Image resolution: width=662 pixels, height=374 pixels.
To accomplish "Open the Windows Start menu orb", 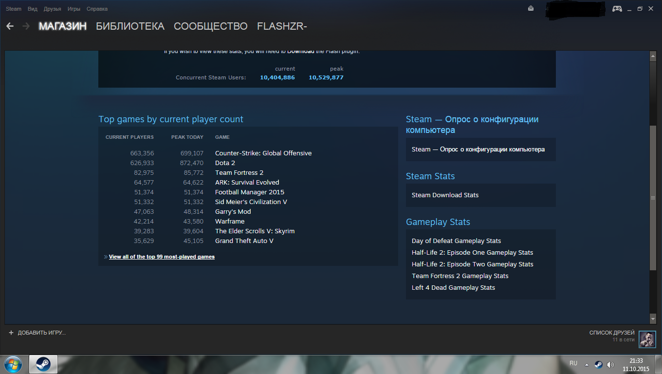I will (x=13, y=364).
